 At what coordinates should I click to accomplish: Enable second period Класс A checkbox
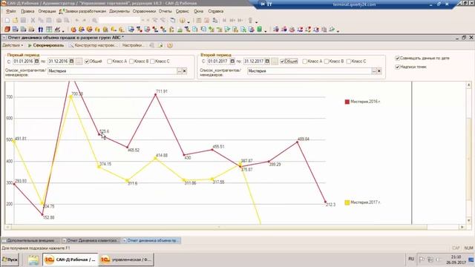305,62
